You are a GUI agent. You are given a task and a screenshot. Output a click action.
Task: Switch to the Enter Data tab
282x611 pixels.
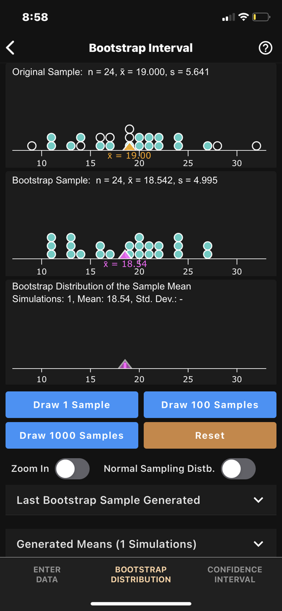47,574
